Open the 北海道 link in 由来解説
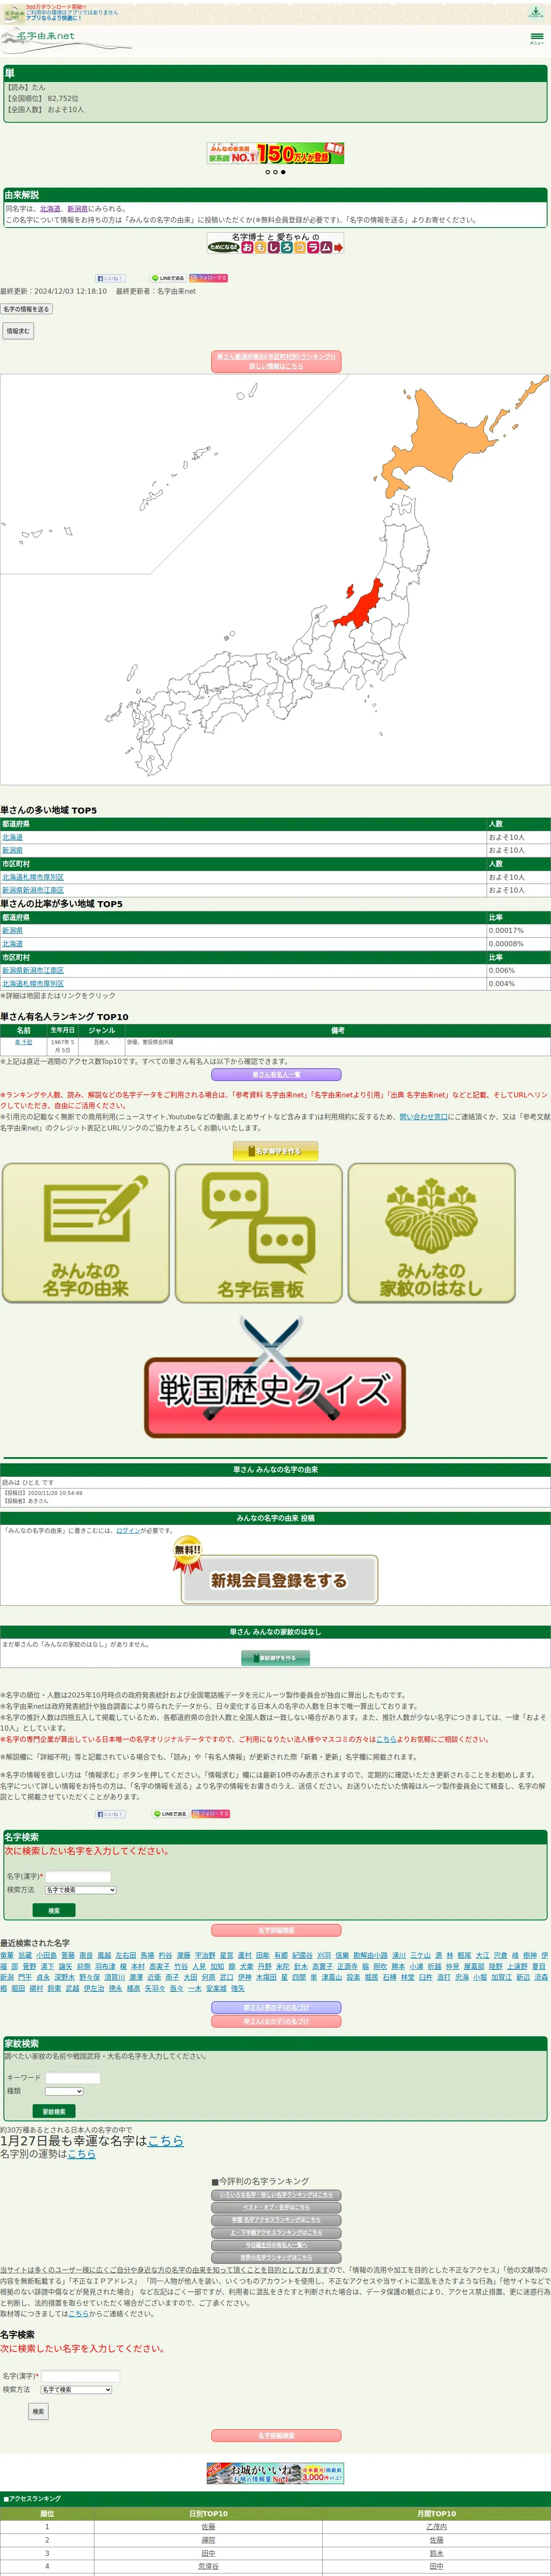The width and height of the screenshot is (551, 2576). pyautogui.click(x=50, y=209)
